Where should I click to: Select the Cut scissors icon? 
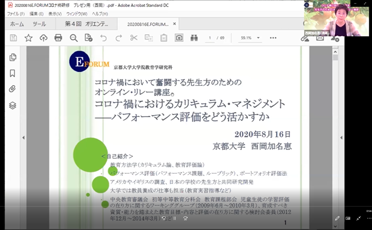point(134,38)
